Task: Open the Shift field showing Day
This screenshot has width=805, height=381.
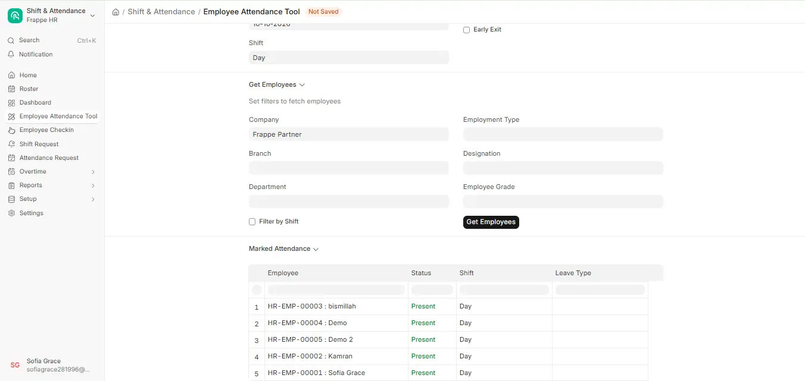Action: [348, 58]
